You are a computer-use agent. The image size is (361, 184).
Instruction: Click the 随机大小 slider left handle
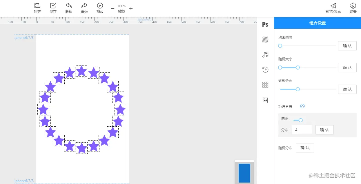[x=280, y=68]
